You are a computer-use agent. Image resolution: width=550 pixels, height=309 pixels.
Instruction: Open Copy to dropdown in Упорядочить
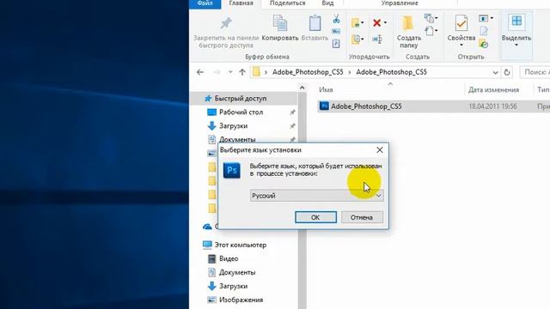[357, 39]
